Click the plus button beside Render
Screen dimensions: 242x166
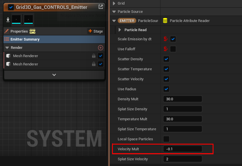tap(100, 48)
